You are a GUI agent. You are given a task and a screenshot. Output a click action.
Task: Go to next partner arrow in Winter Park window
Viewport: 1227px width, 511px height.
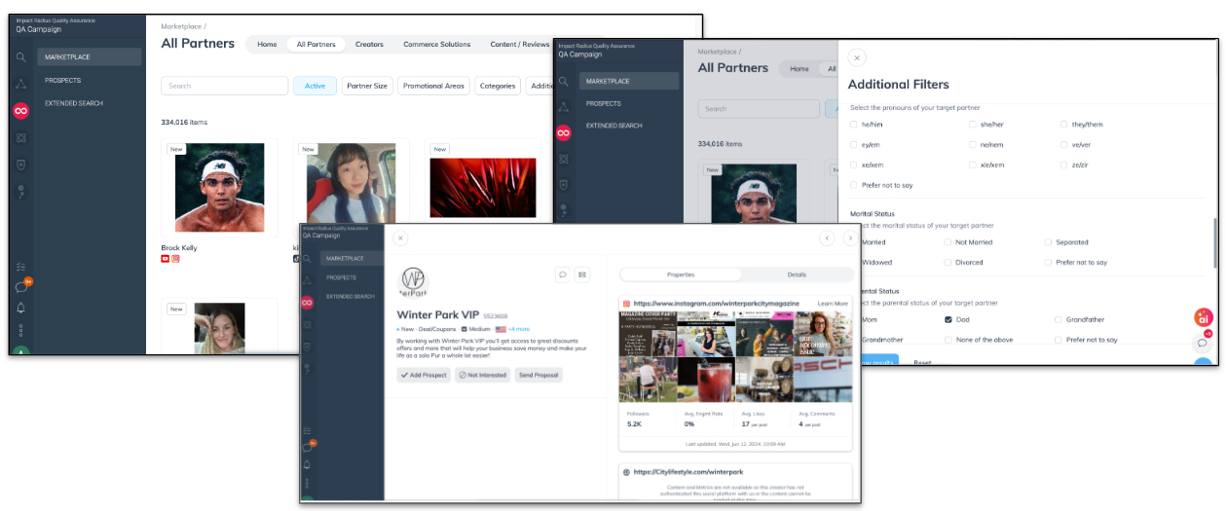pyautogui.click(x=850, y=237)
